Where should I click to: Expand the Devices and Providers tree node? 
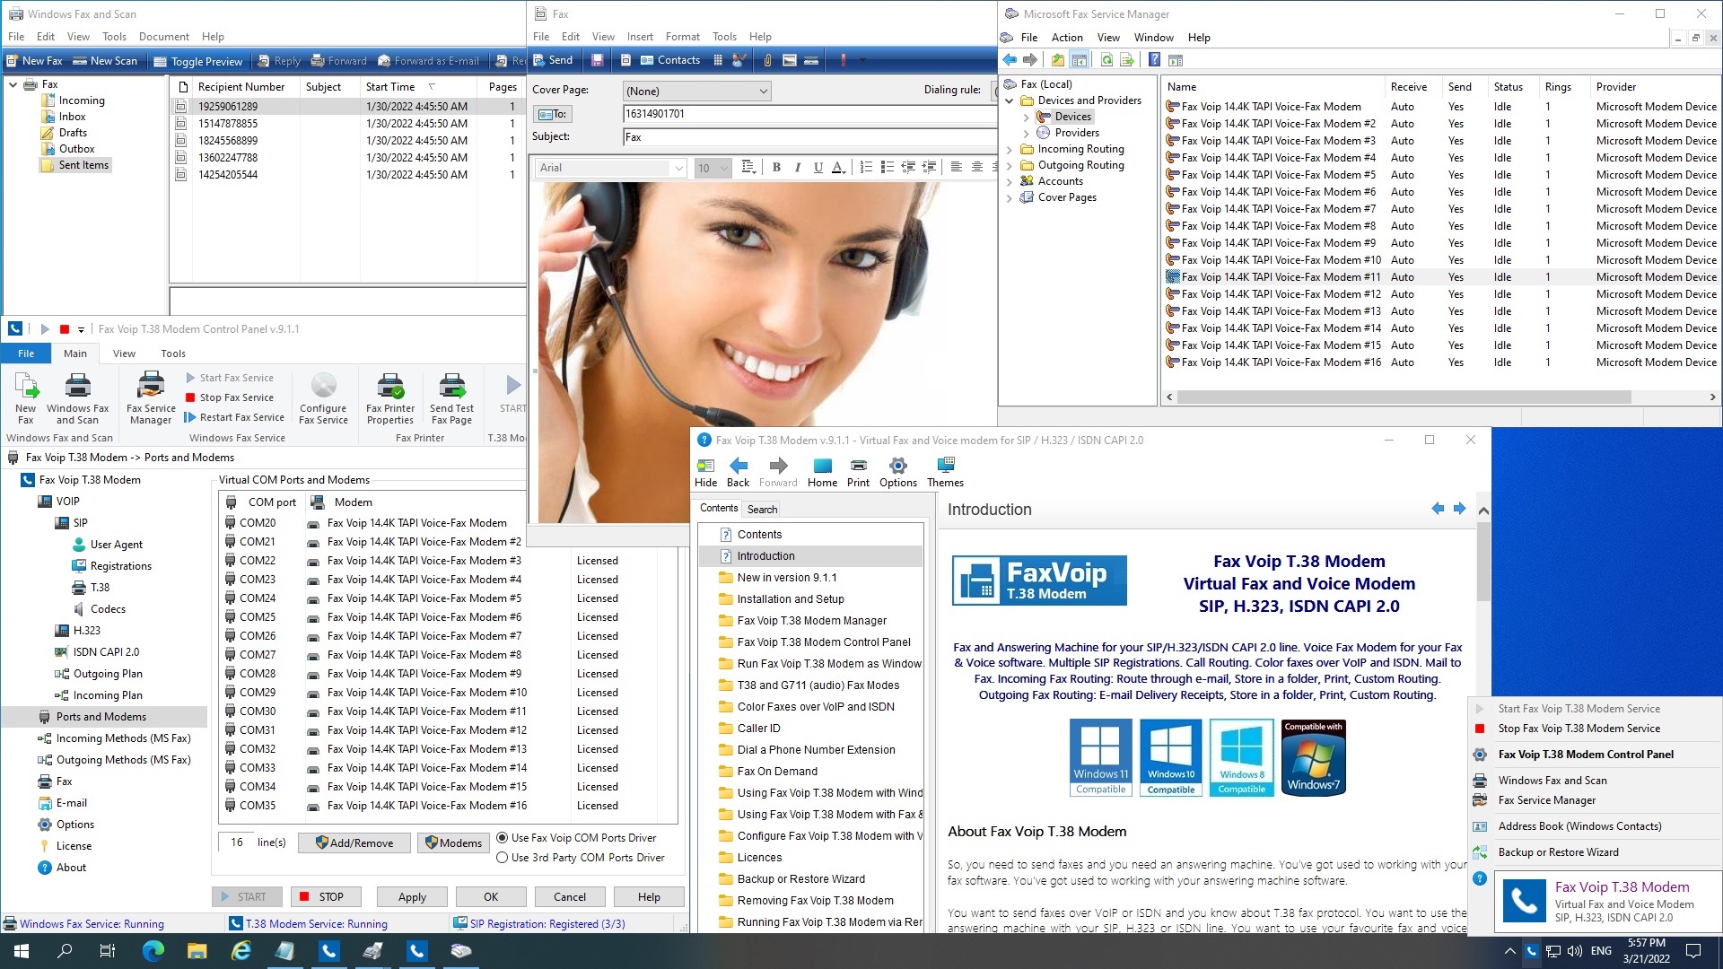click(1010, 100)
